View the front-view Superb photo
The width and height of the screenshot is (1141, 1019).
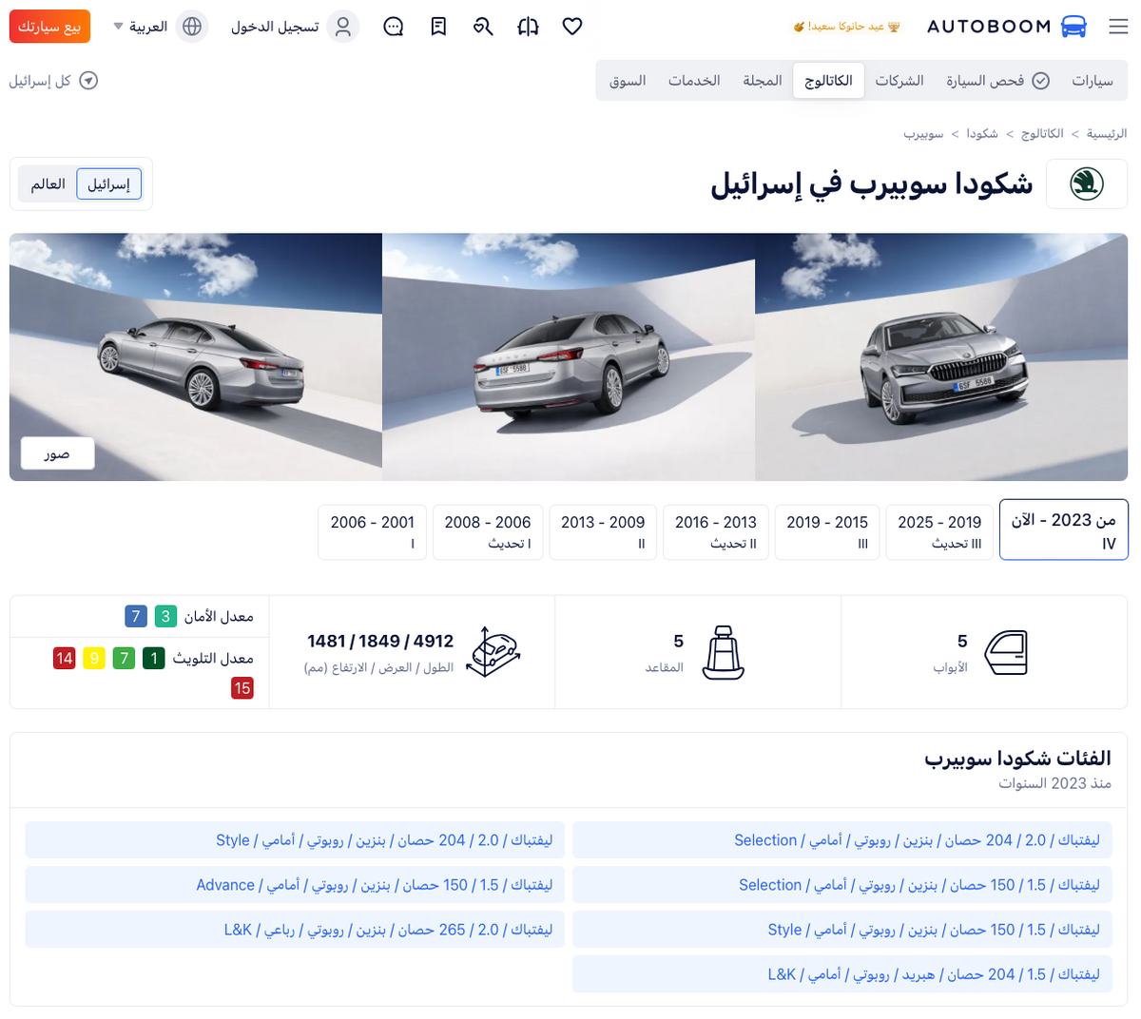point(941,357)
